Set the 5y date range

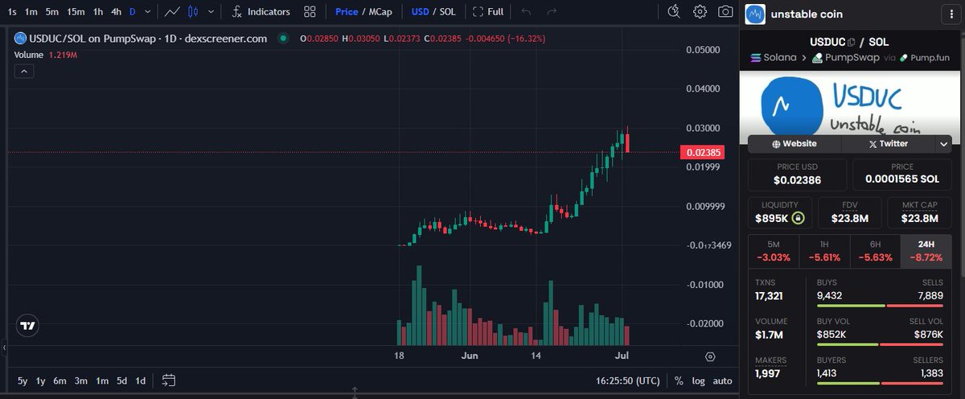coord(23,380)
